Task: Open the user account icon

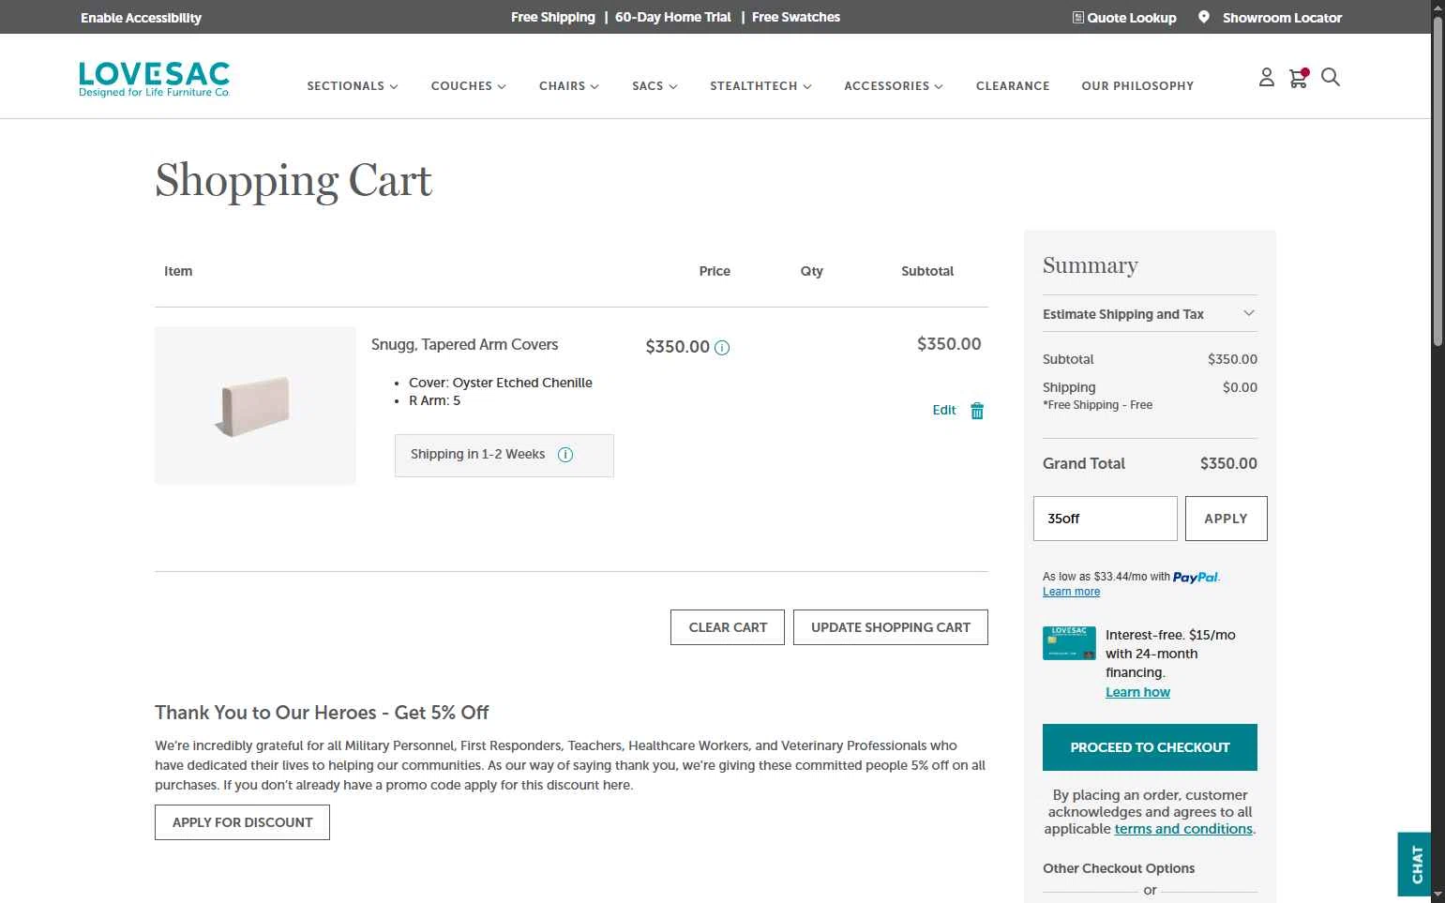Action: pos(1266,78)
